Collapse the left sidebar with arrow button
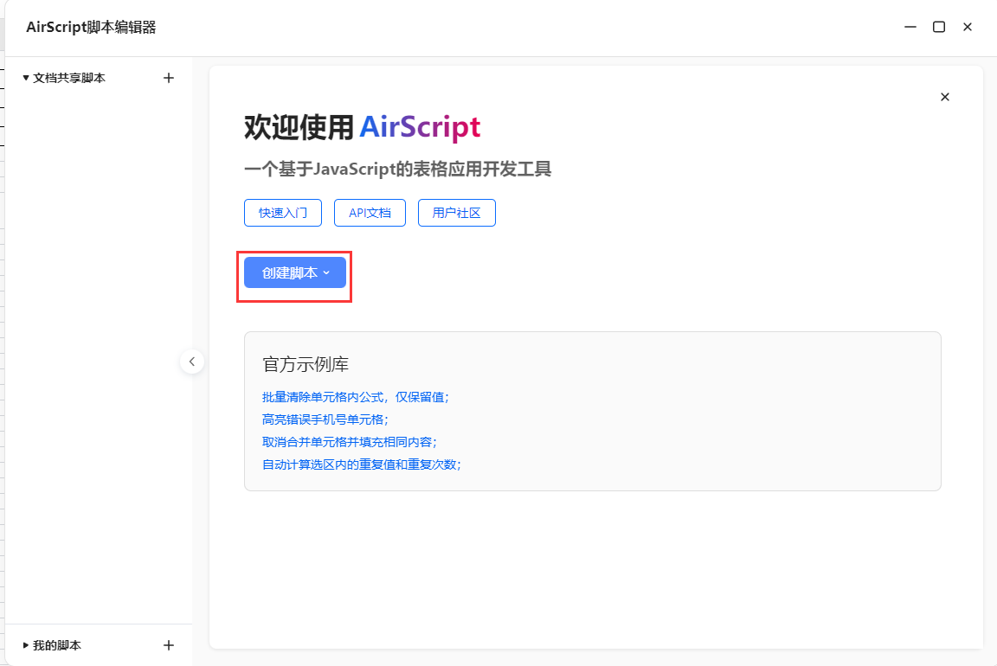The image size is (997, 666). coord(192,362)
